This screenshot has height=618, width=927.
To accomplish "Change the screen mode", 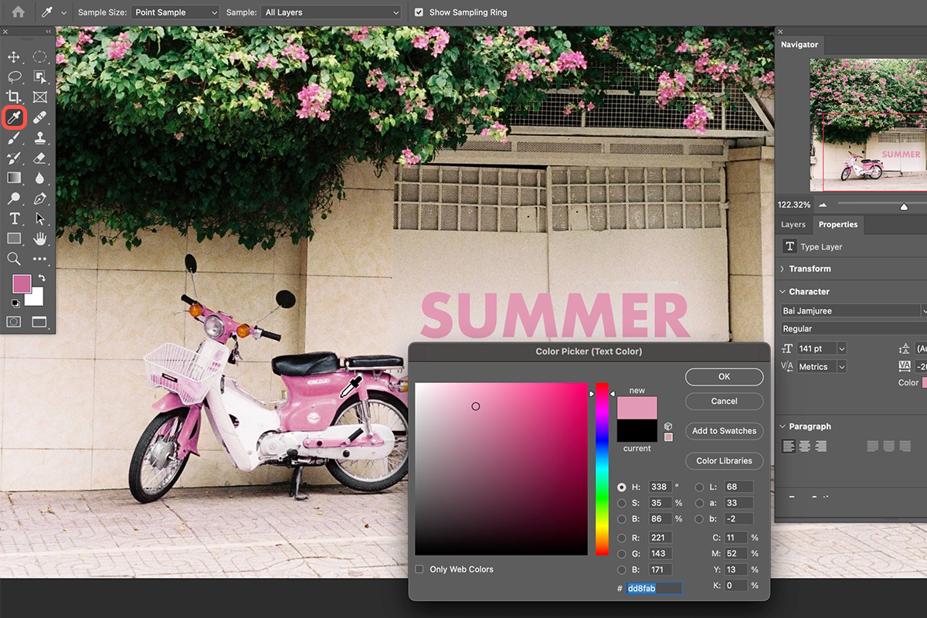I will (x=39, y=321).
